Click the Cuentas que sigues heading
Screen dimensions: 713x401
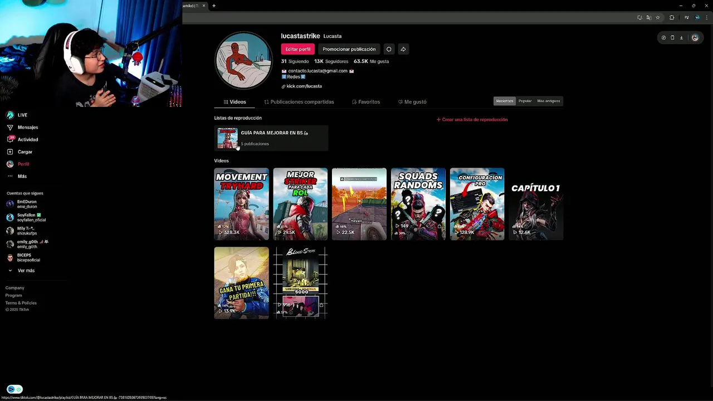(25, 193)
